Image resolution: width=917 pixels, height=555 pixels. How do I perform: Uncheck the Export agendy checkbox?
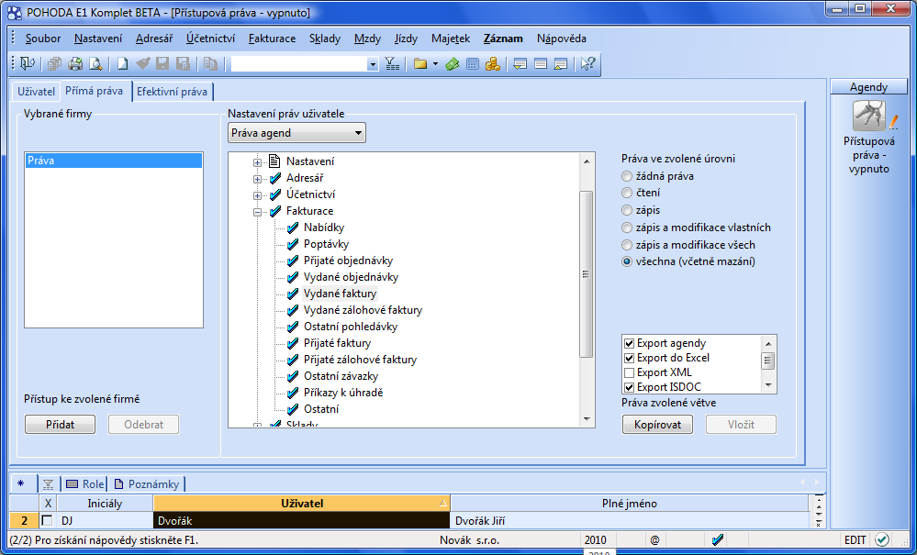tap(630, 343)
